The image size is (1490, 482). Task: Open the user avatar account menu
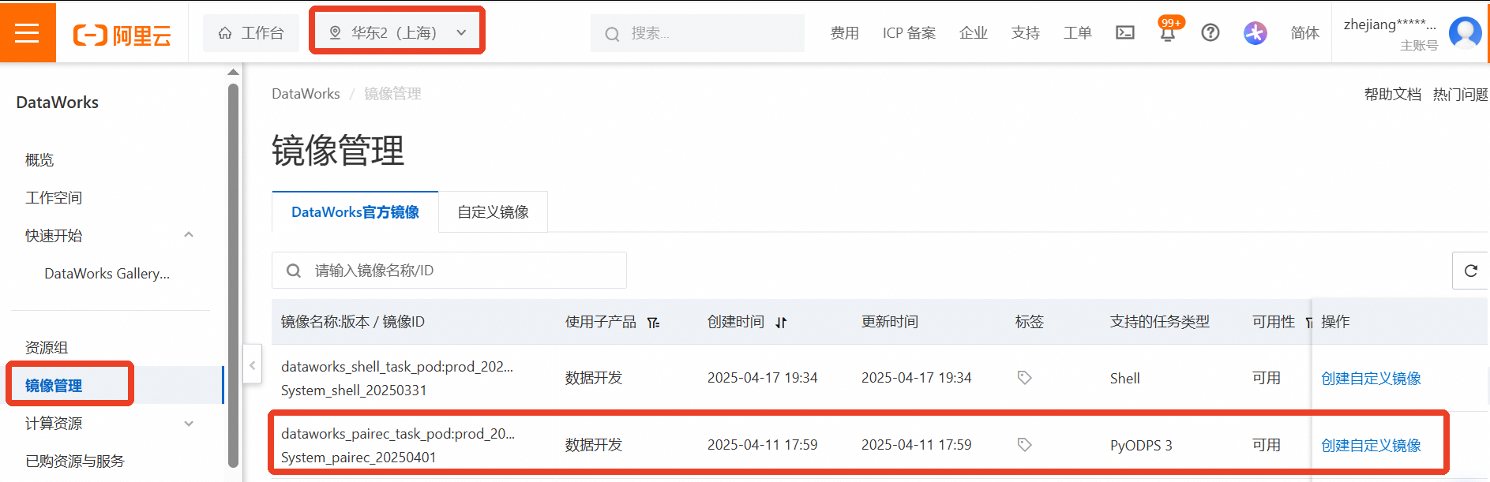(x=1466, y=32)
